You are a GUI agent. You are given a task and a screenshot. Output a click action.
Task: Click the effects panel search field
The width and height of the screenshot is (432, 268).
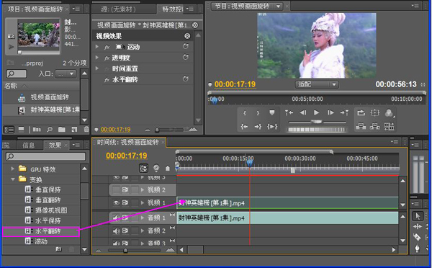tap(46, 156)
